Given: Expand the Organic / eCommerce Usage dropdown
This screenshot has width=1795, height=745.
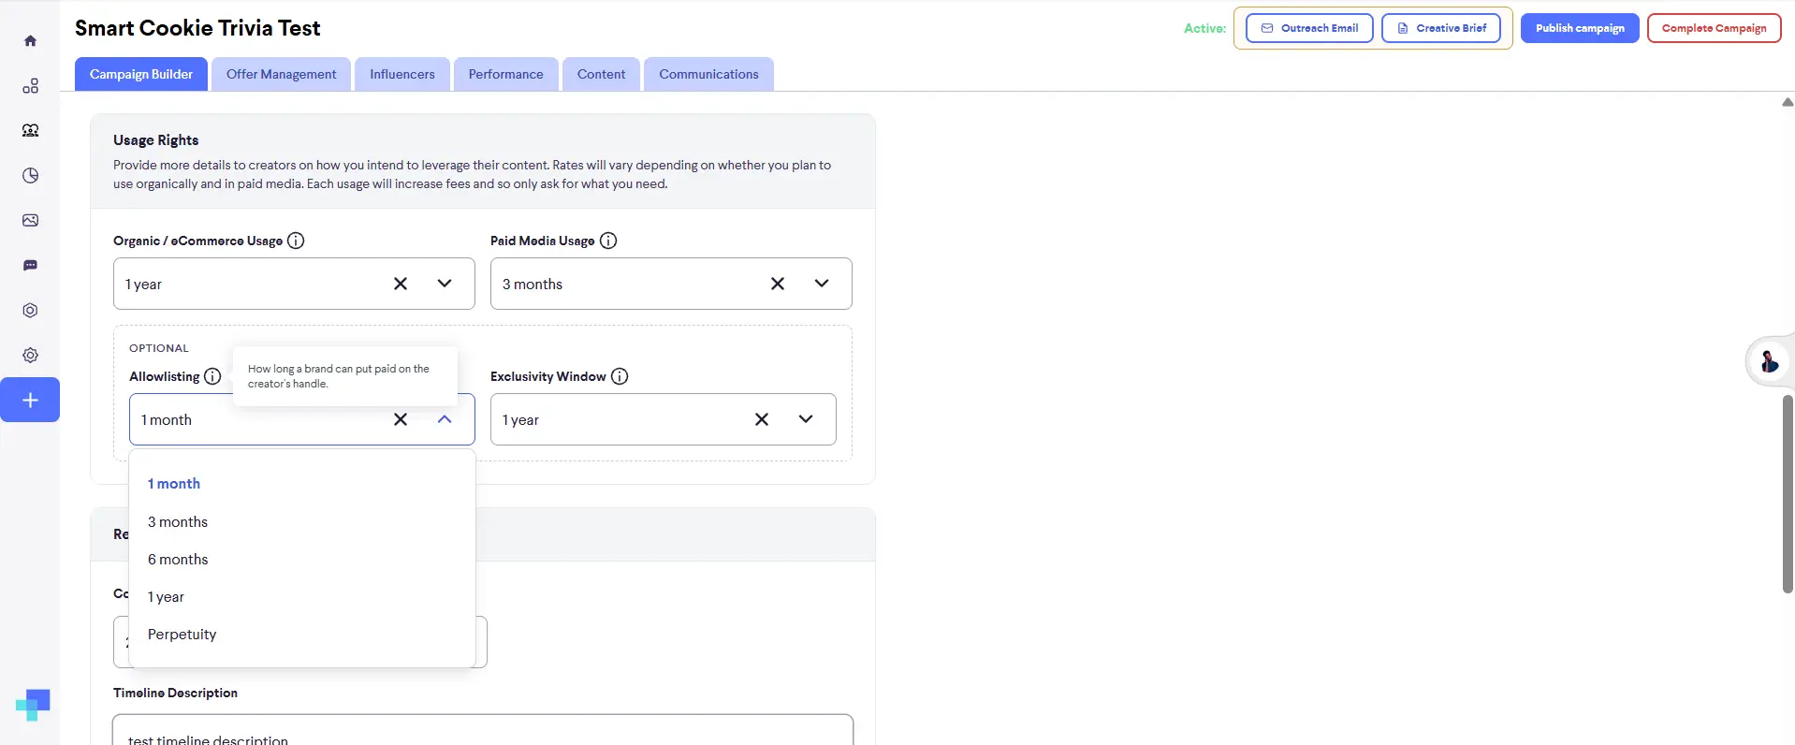Looking at the screenshot, I should (x=445, y=284).
